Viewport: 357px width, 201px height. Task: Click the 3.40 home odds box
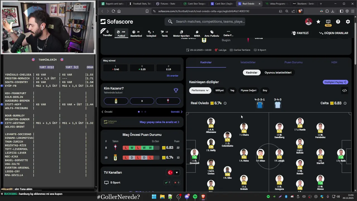pos(115,68)
